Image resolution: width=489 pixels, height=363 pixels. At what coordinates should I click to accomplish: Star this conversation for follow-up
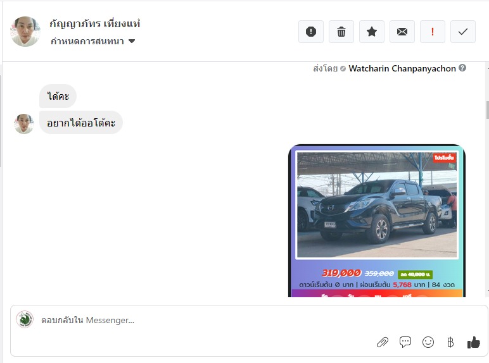click(x=372, y=32)
